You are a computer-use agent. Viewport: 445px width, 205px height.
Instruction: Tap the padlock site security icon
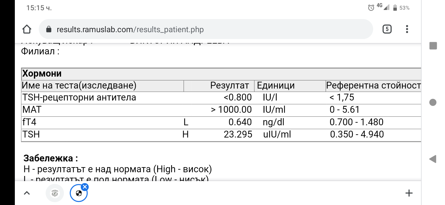tap(48, 29)
